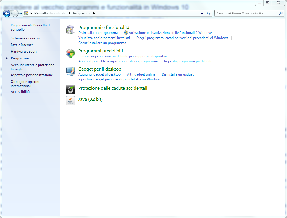The height and width of the screenshot is (218, 287).
Task: Click the refresh icon beside the address bar
Action: 209,13
